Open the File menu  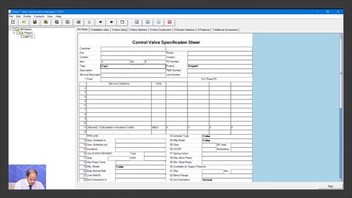[x=11, y=16]
